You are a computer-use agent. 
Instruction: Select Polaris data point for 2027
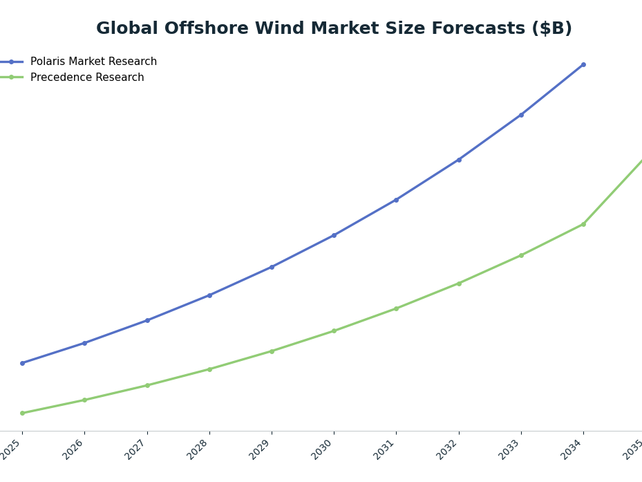tap(147, 320)
